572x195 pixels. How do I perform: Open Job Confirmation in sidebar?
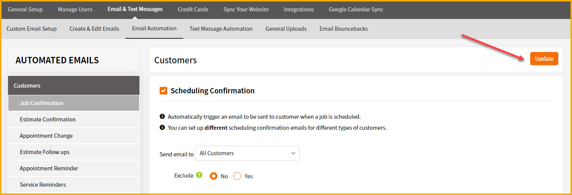74,103
